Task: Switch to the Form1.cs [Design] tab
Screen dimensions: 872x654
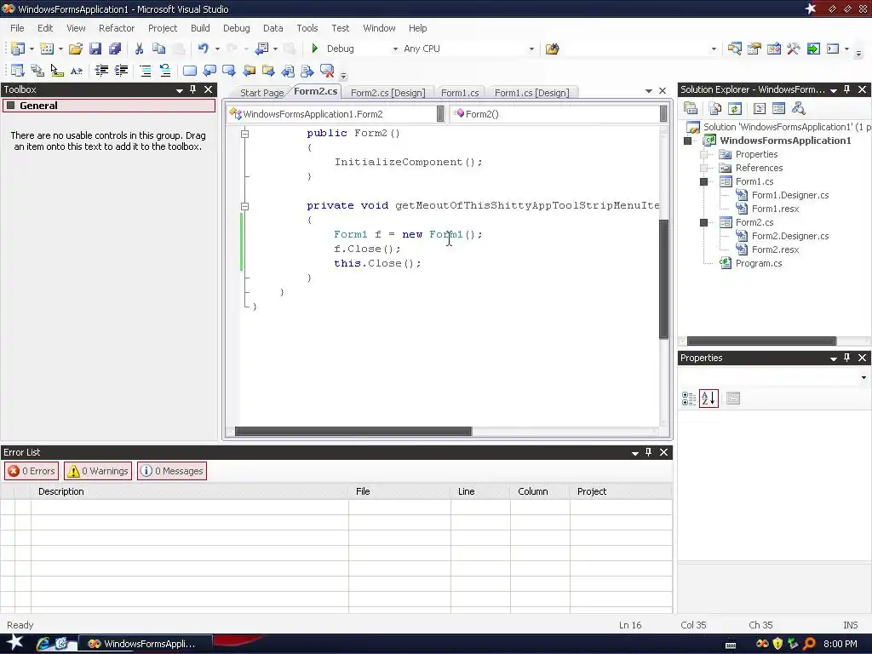Action: (531, 93)
